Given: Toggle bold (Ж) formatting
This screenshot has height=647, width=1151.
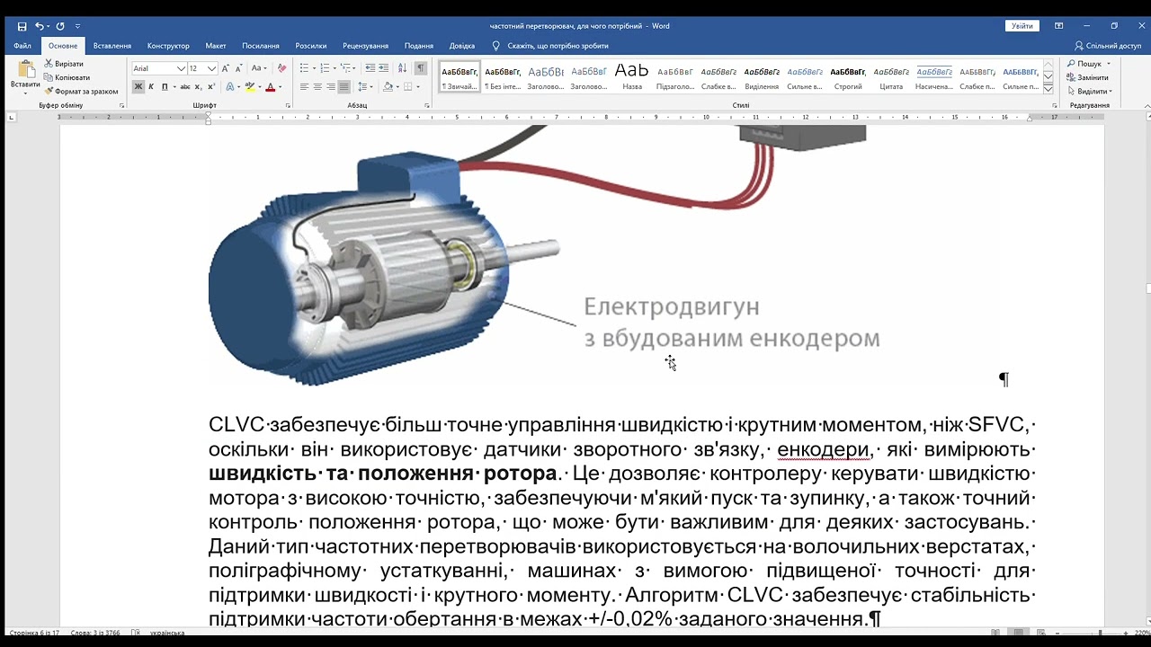Looking at the screenshot, I should point(138,87).
